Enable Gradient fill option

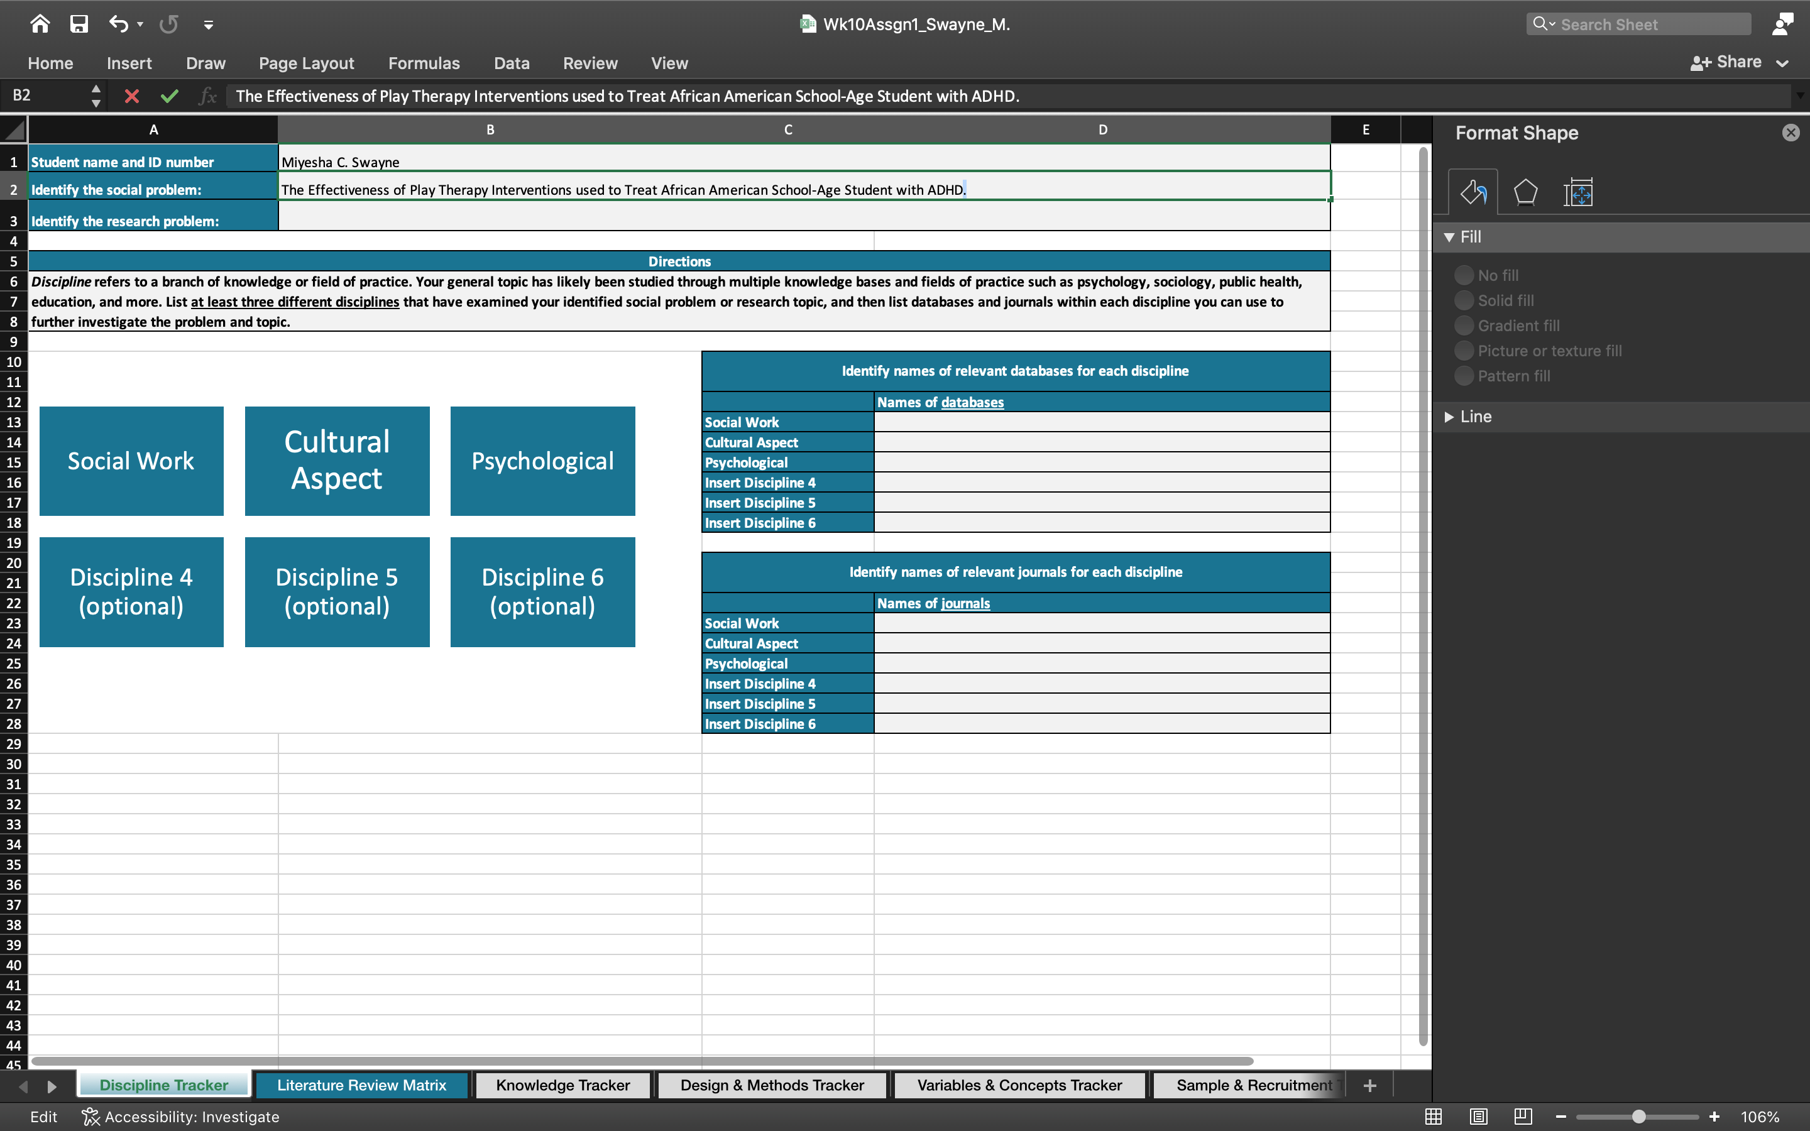(x=1464, y=325)
